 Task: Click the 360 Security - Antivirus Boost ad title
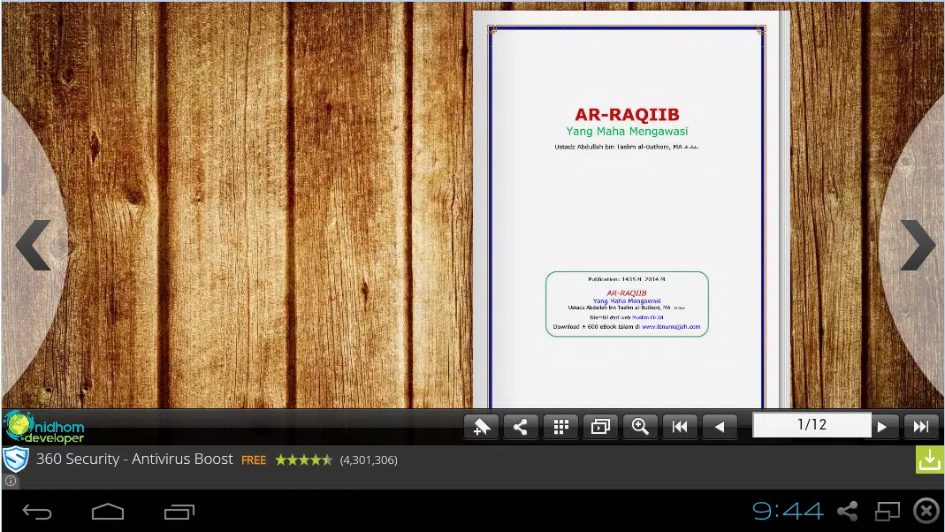[x=134, y=460]
